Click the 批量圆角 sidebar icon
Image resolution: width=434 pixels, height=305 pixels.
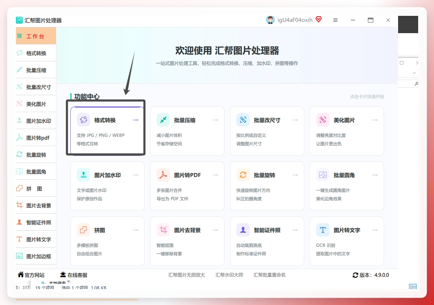tap(19, 171)
